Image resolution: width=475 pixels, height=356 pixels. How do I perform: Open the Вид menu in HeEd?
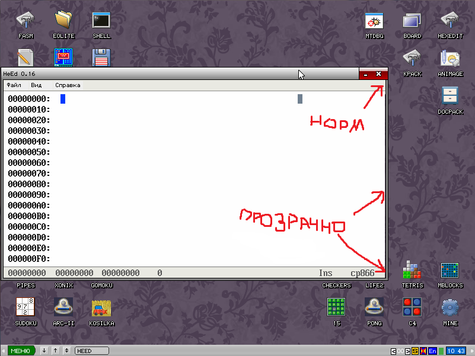36,85
